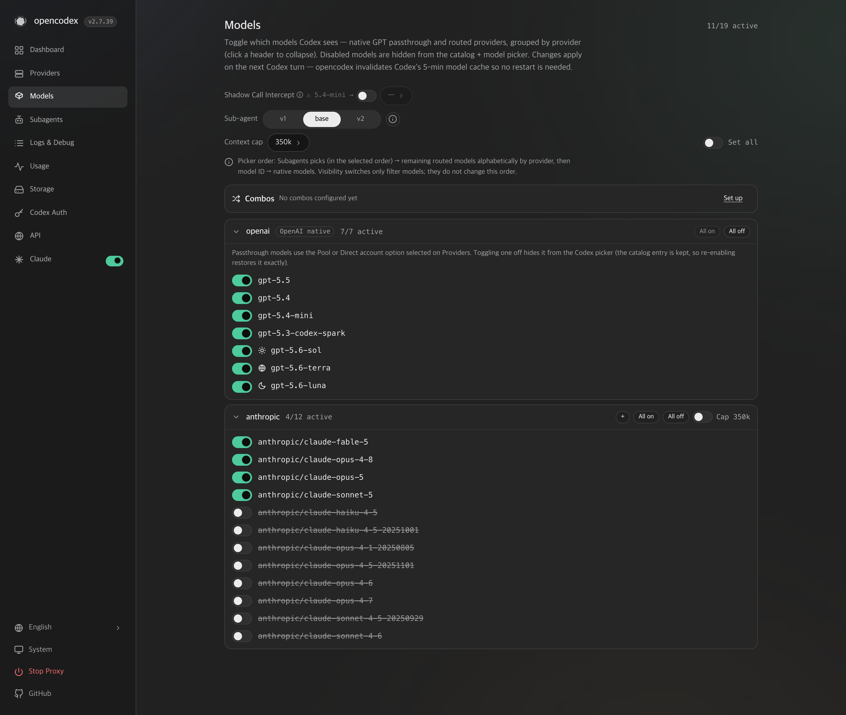Click the 11/19 active counter
846x715 pixels.
tap(732, 26)
